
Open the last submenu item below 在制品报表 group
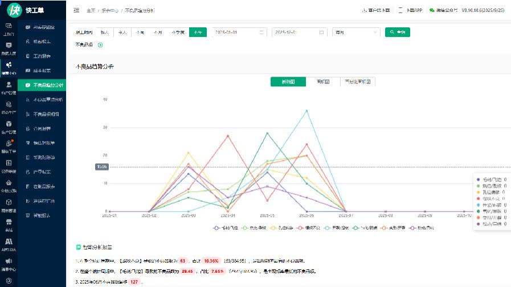click(42, 215)
